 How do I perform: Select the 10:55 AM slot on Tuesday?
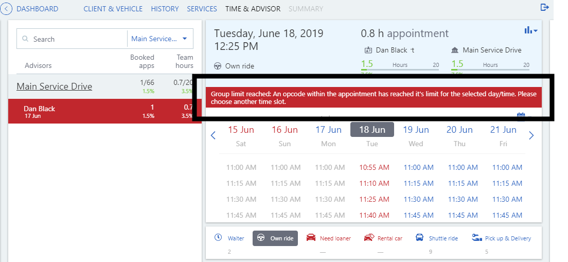(x=374, y=167)
